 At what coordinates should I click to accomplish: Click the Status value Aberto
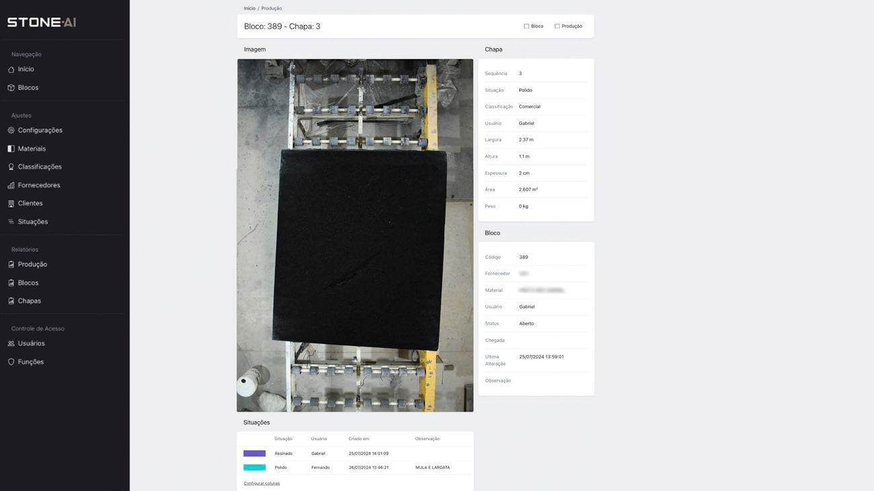click(526, 324)
